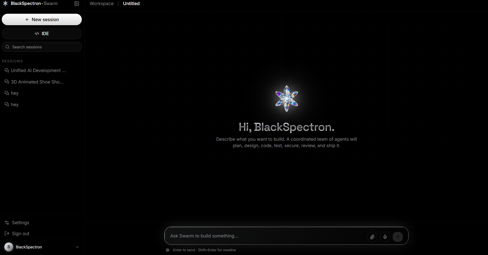
Task: Go to Workspace breadcrumb
Action: click(102, 4)
